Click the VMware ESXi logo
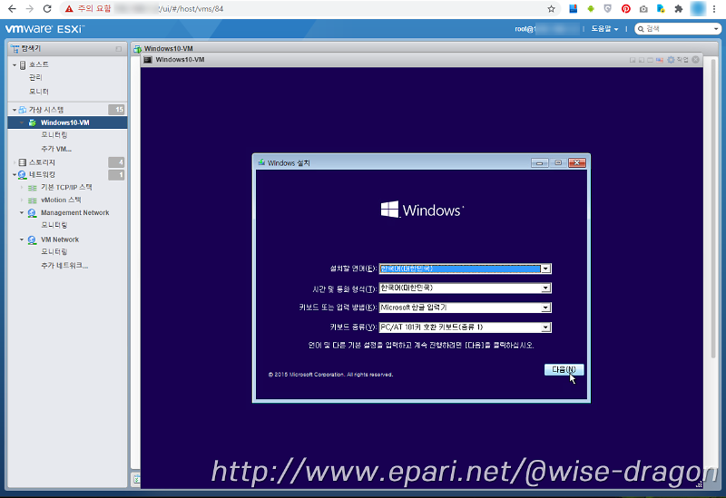Image resolution: width=726 pixels, height=498 pixels. click(44, 29)
